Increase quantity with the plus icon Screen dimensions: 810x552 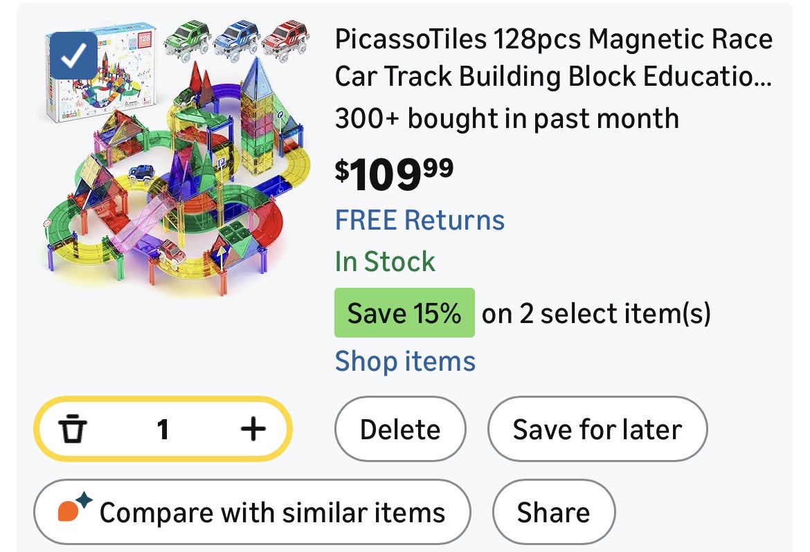pos(253,430)
